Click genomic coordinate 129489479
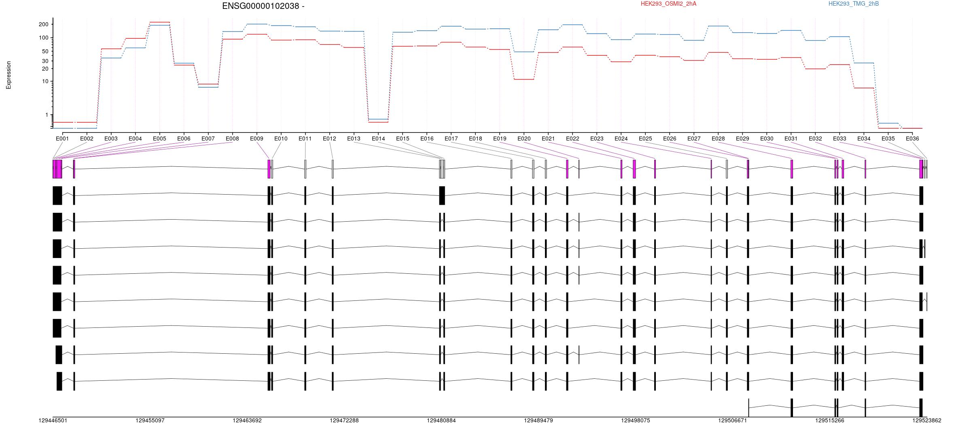971x428 pixels. [539, 420]
